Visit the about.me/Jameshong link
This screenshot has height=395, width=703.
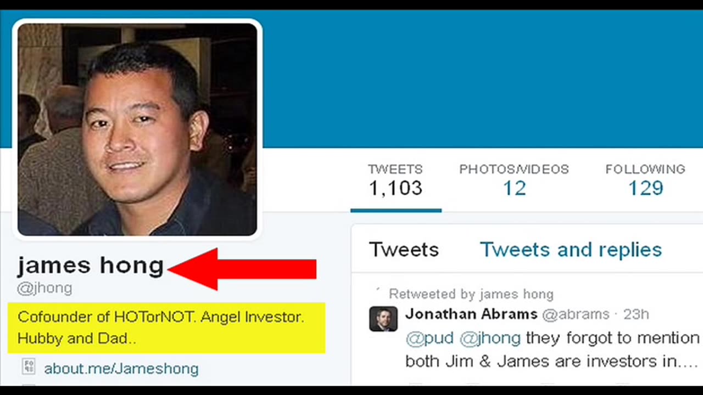coord(121,368)
